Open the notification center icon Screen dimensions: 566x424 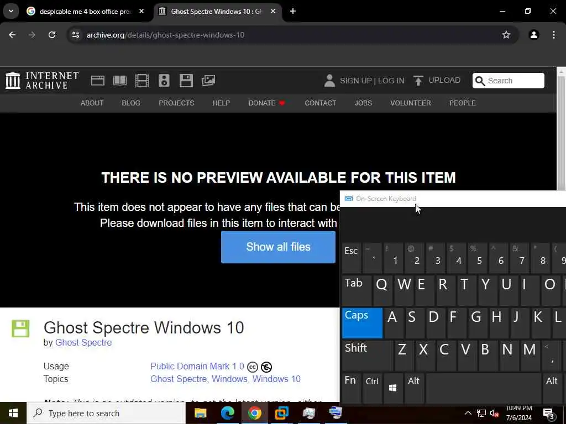pos(548,413)
